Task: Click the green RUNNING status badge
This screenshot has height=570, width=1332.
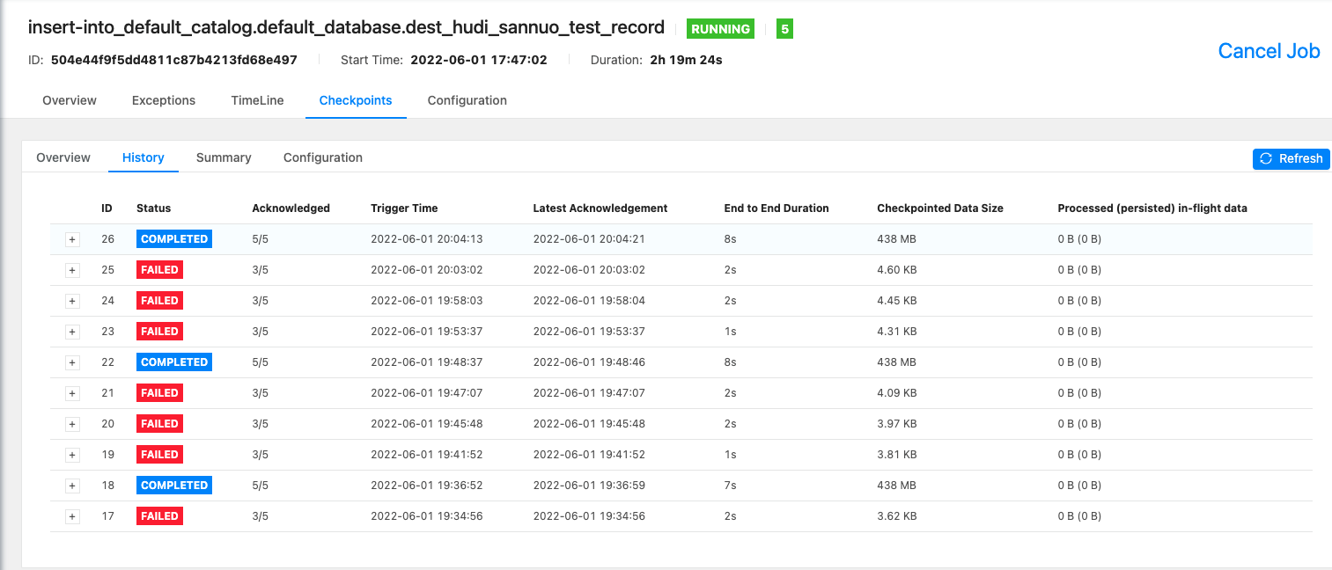Action: click(720, 28)
